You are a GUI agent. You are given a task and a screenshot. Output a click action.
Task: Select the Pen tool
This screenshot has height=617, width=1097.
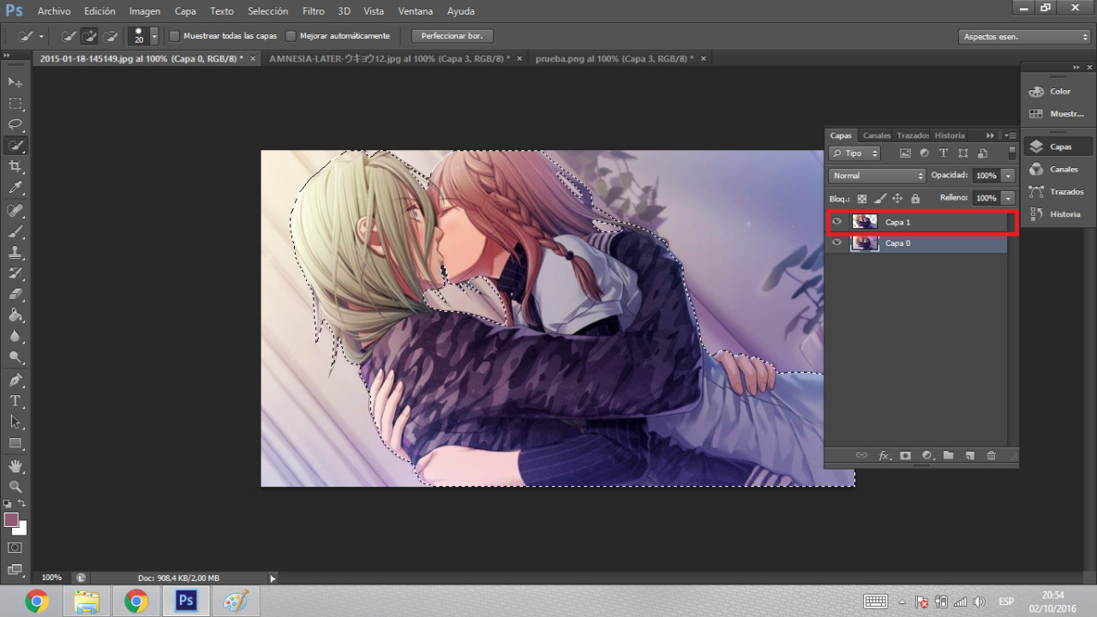coord(15,380)
